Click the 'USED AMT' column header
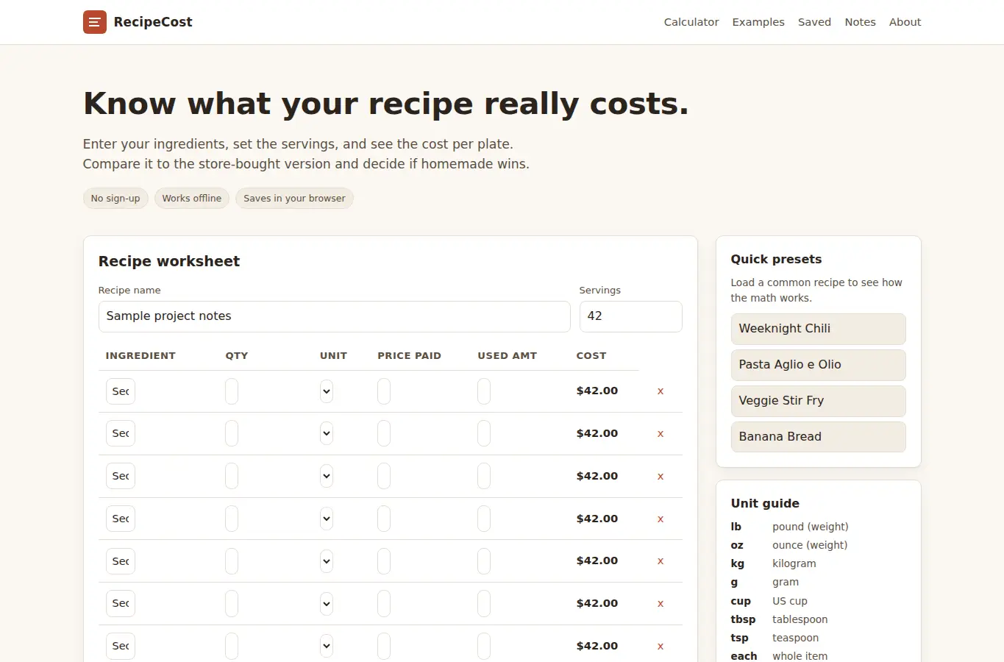Screen dimensions: 1004x662 [x=508, y=355]
